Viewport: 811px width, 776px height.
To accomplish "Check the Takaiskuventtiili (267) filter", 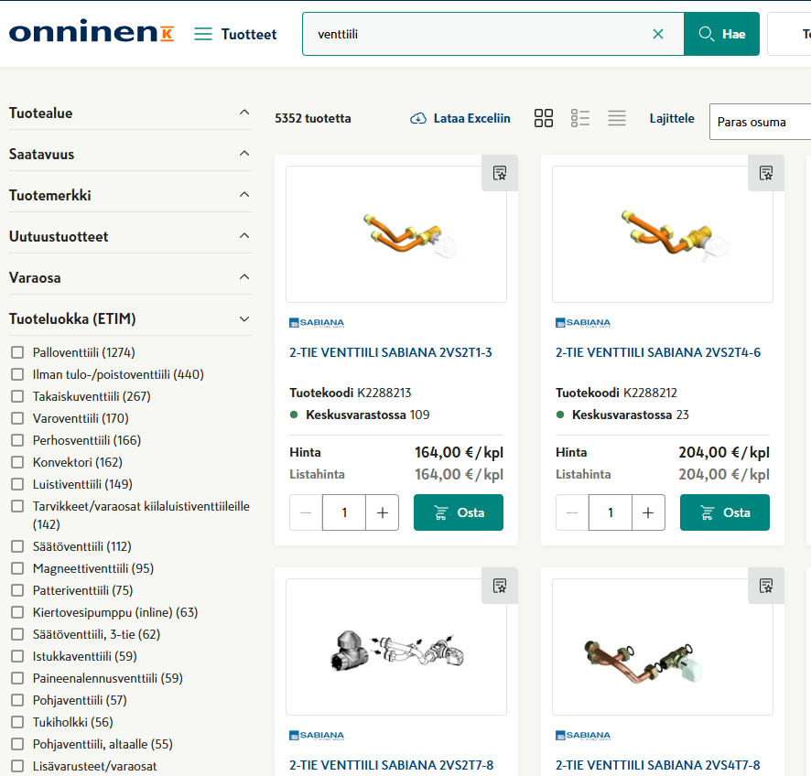I will 17,396.
